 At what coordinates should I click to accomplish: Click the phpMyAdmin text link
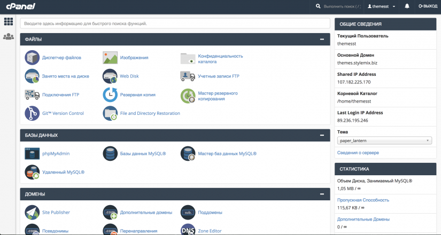[56, 153]
